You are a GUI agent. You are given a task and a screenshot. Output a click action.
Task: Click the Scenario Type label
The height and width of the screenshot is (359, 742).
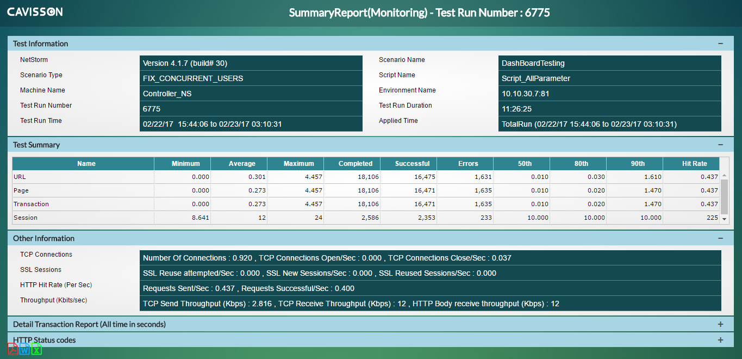41,75
